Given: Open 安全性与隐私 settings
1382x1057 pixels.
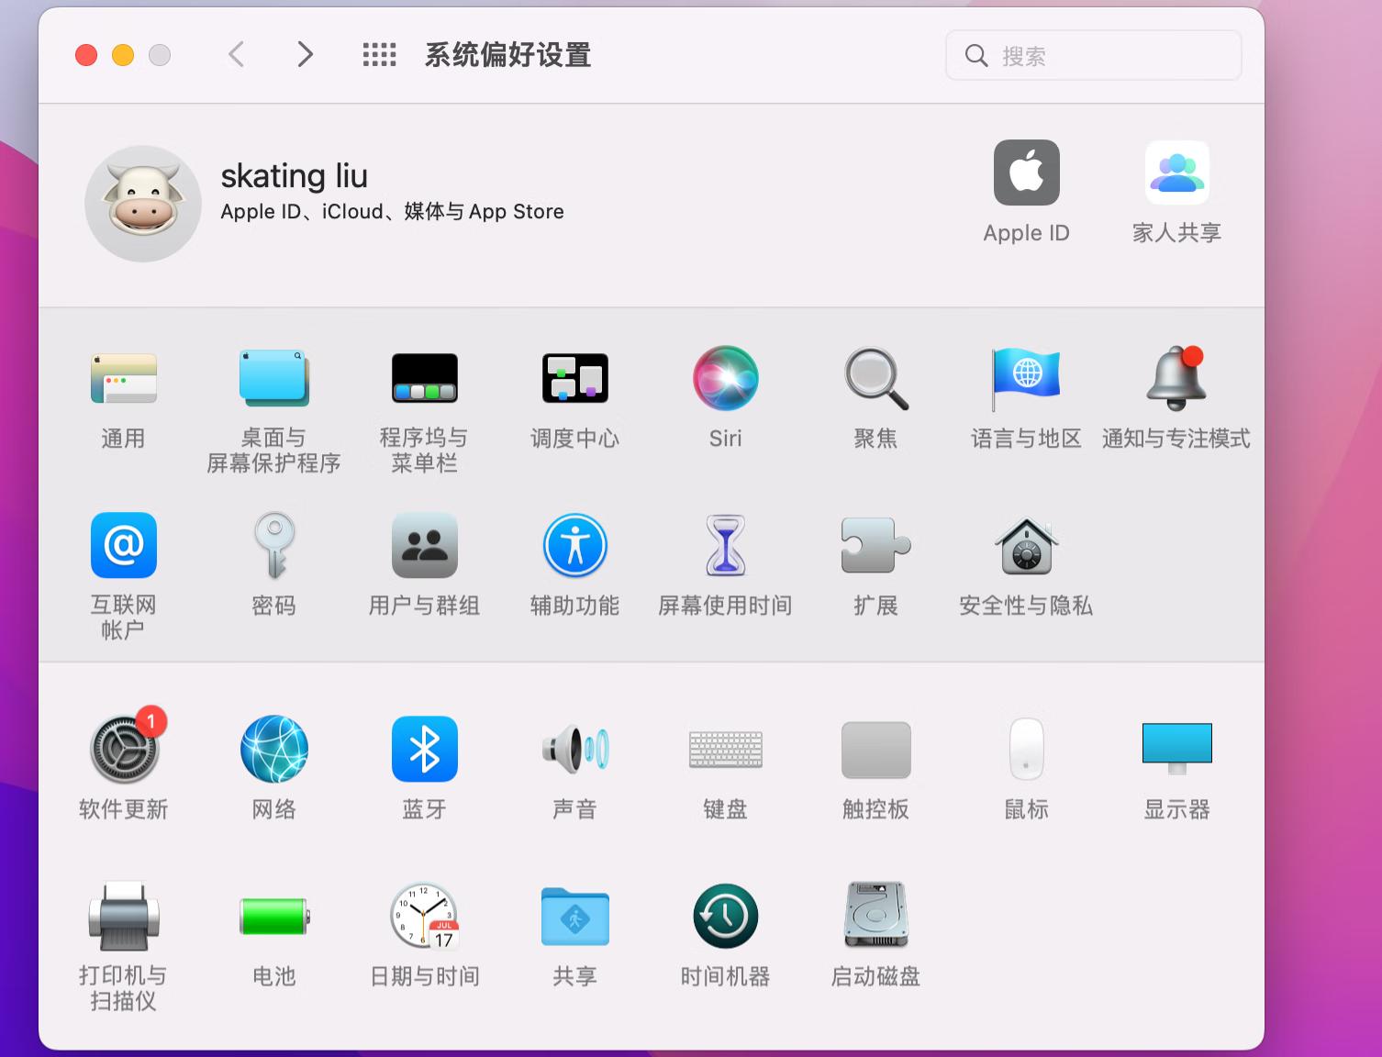Looking at the screenshot, I should point(1026,545).
